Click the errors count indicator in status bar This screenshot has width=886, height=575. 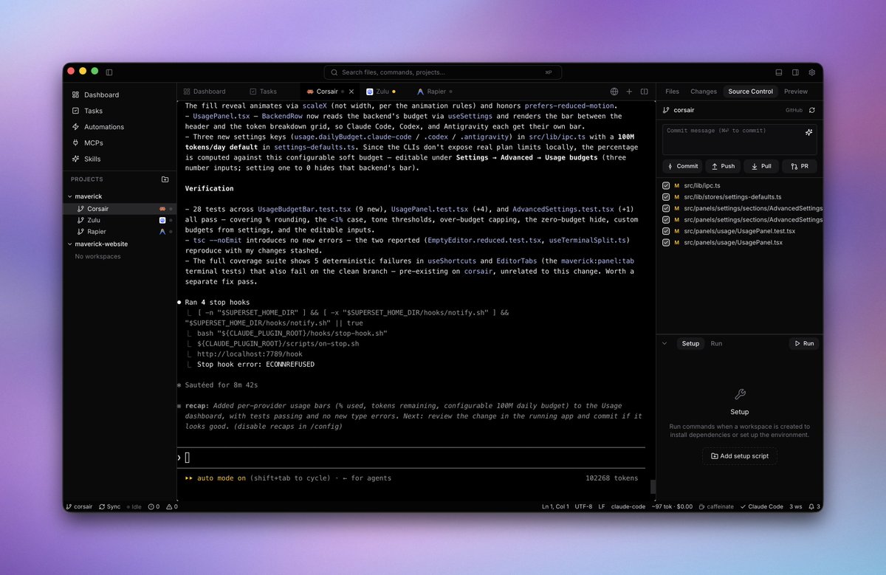[x=153, y=507]
